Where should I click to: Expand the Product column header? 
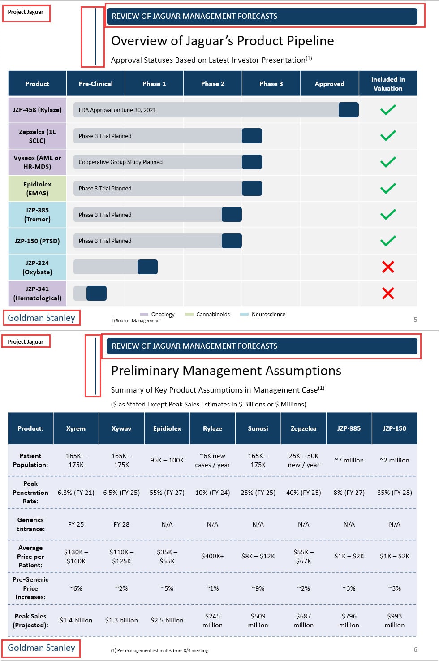click(x=37, y=83)
